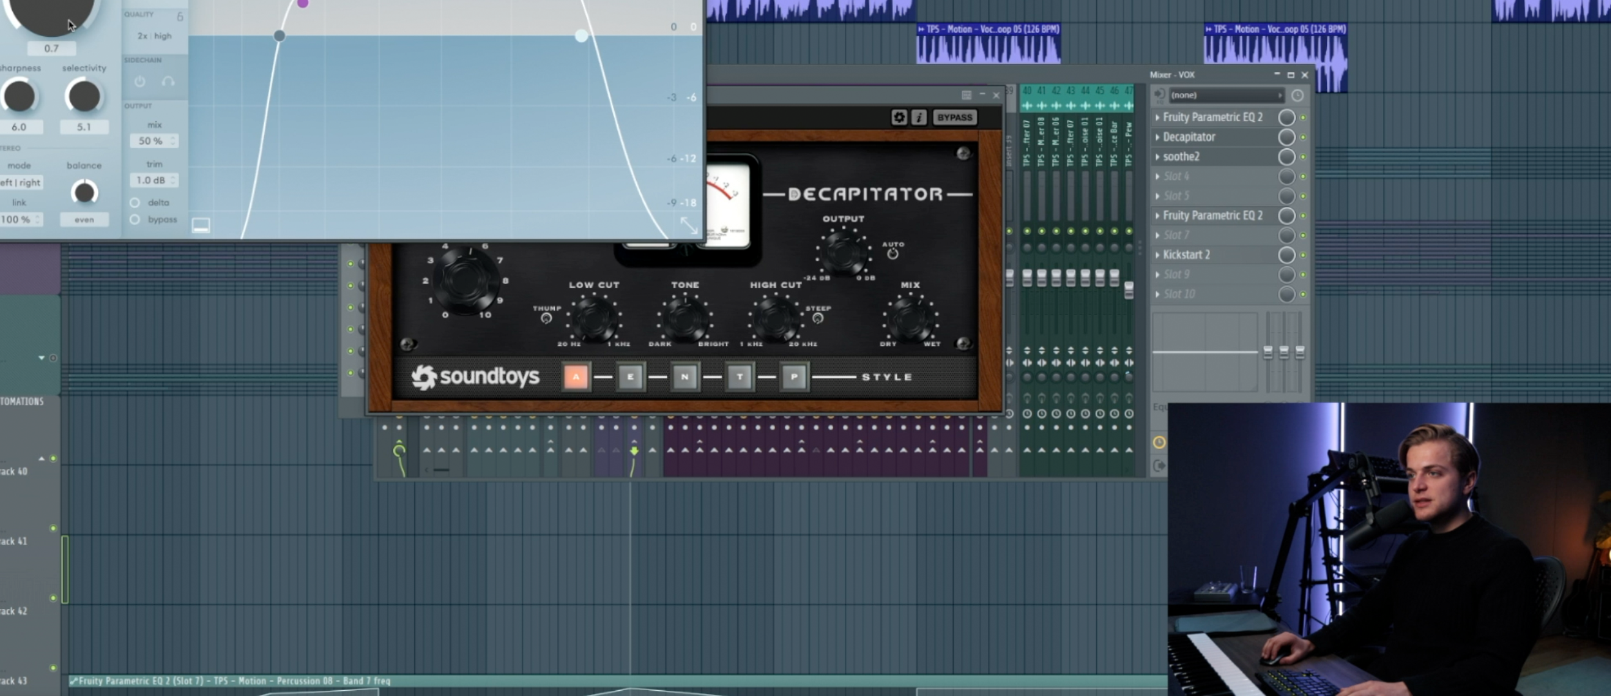
Task: Expand the soothe2 slot menu arrow
Action: (1157, 157)
